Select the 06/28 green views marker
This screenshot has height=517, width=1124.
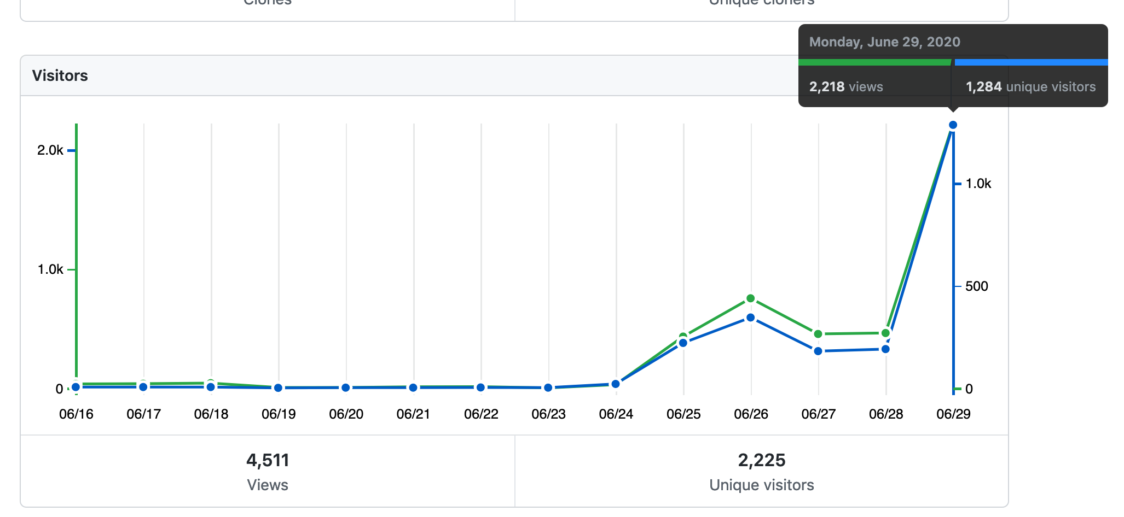[x=885, y=332]
